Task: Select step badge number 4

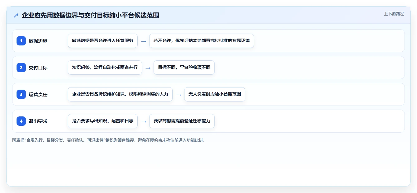Action: (x=21, y=121)
